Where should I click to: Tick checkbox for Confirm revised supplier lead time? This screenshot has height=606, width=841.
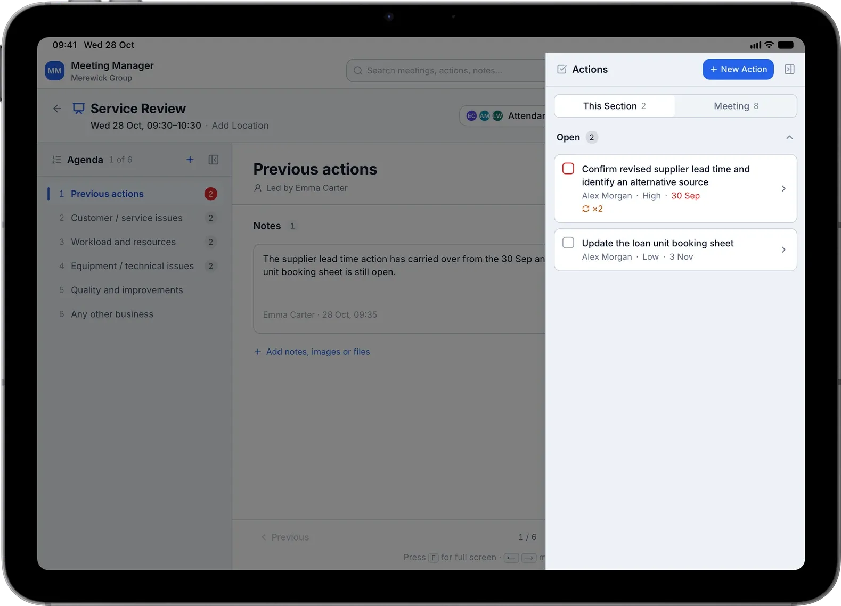pyautogui.click(x=568, y=169)
